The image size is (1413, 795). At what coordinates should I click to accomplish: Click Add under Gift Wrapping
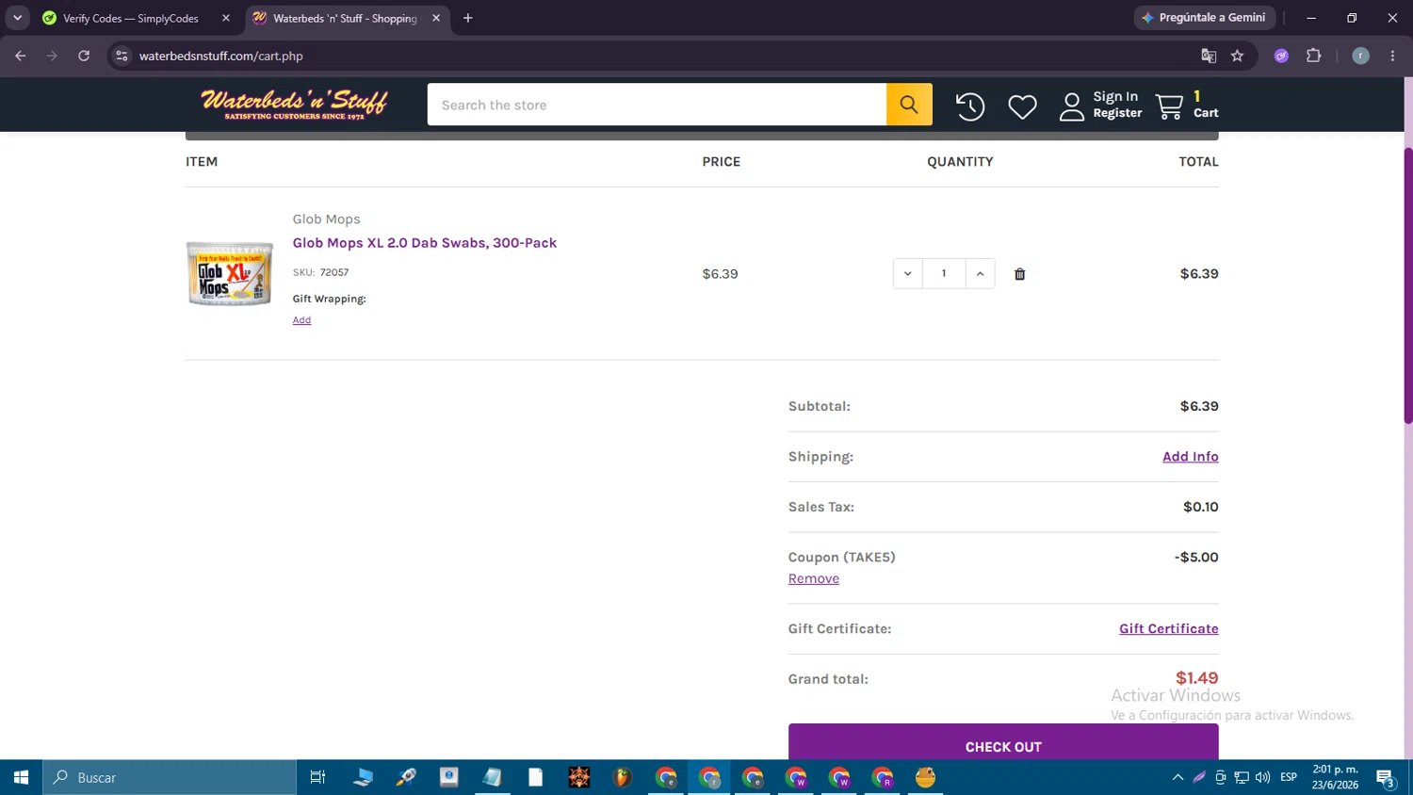[x=301, y=320]
